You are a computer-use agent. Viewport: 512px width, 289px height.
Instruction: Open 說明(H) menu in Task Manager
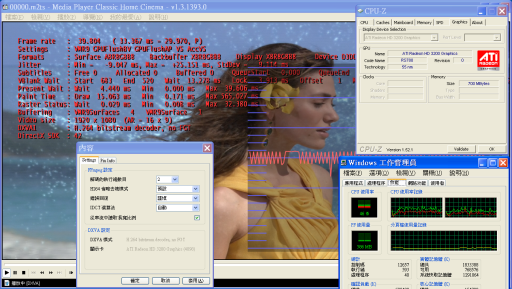point(459,172)
